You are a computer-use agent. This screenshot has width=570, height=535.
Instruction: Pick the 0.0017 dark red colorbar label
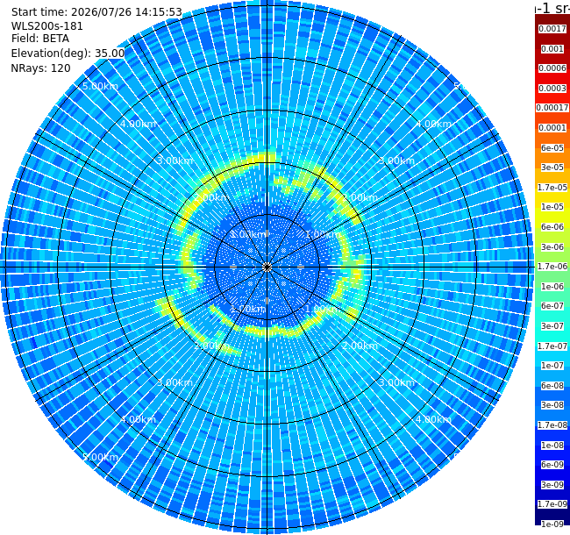click(552, 29)
